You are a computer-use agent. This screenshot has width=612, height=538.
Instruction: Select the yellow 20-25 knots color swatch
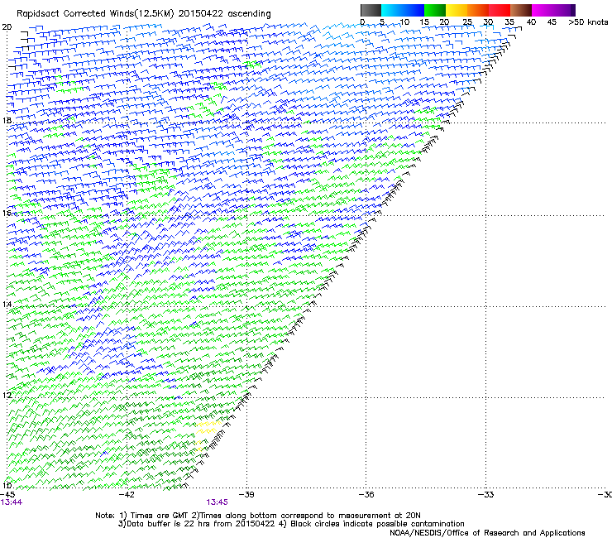click(457, 10)
